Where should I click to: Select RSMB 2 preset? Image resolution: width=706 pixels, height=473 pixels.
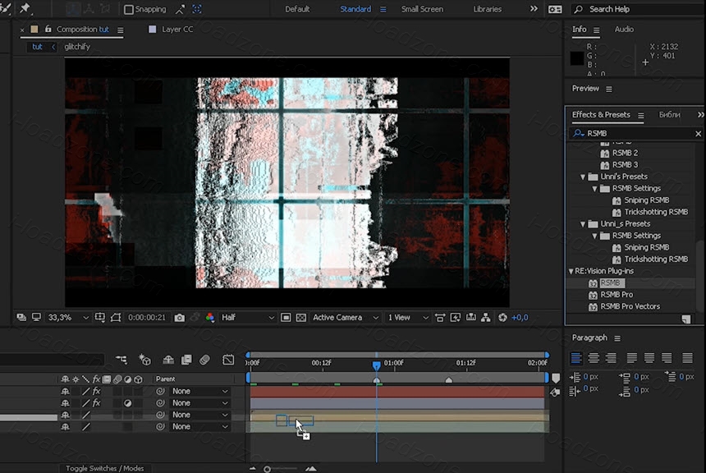[x=625, y=154]
